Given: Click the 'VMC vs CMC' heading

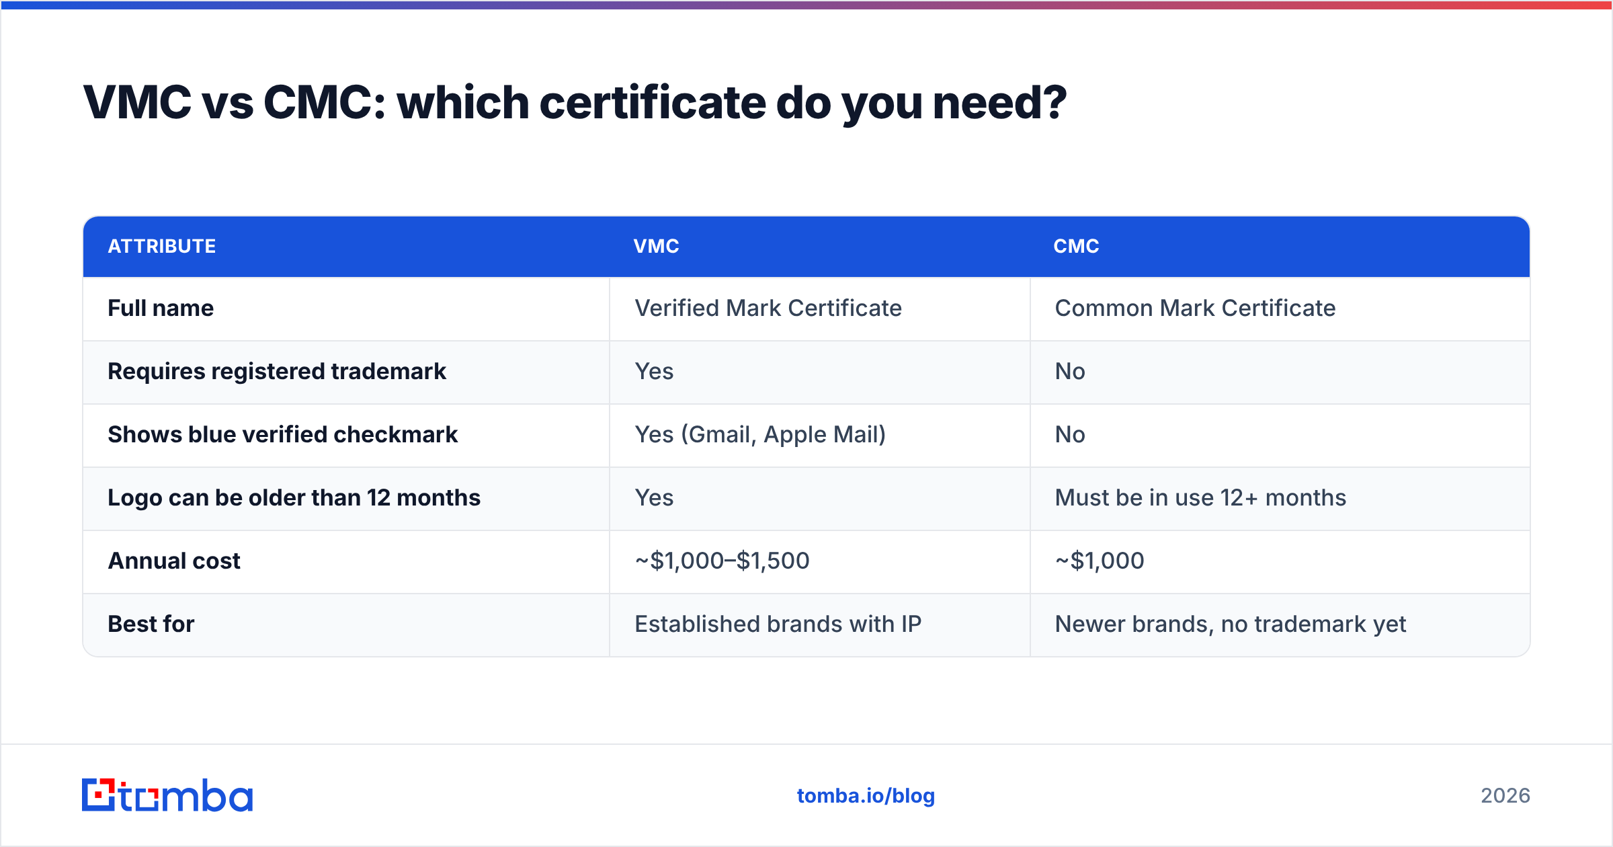Looking at the screenshot, I should tap(575, 103).
